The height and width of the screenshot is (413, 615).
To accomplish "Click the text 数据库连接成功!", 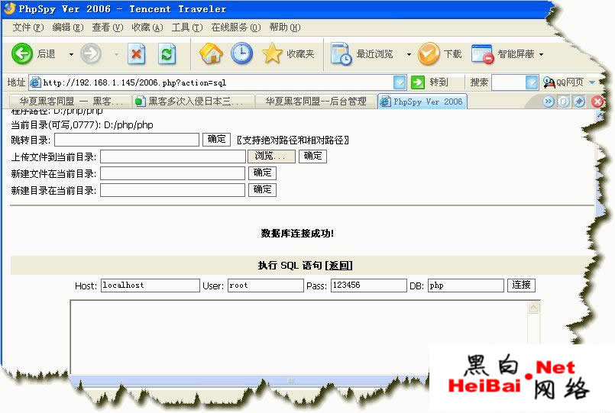I will tap(297, 234).
